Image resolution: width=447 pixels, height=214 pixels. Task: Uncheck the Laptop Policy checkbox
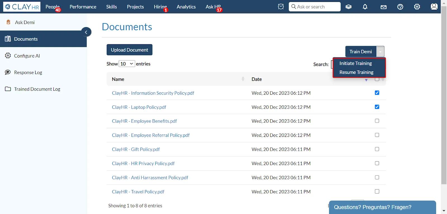[377, 107]
